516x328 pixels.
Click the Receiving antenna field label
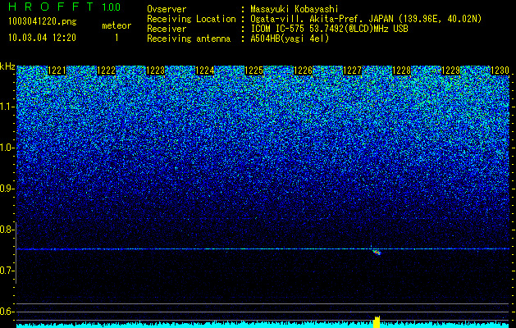point(189,39)
